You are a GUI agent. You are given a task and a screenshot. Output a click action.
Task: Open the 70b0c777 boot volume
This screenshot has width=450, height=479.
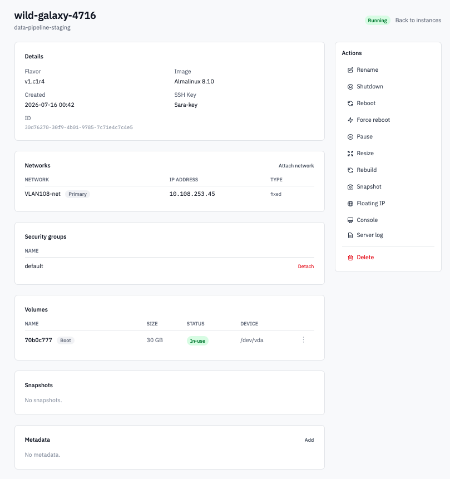coord(38,340)
